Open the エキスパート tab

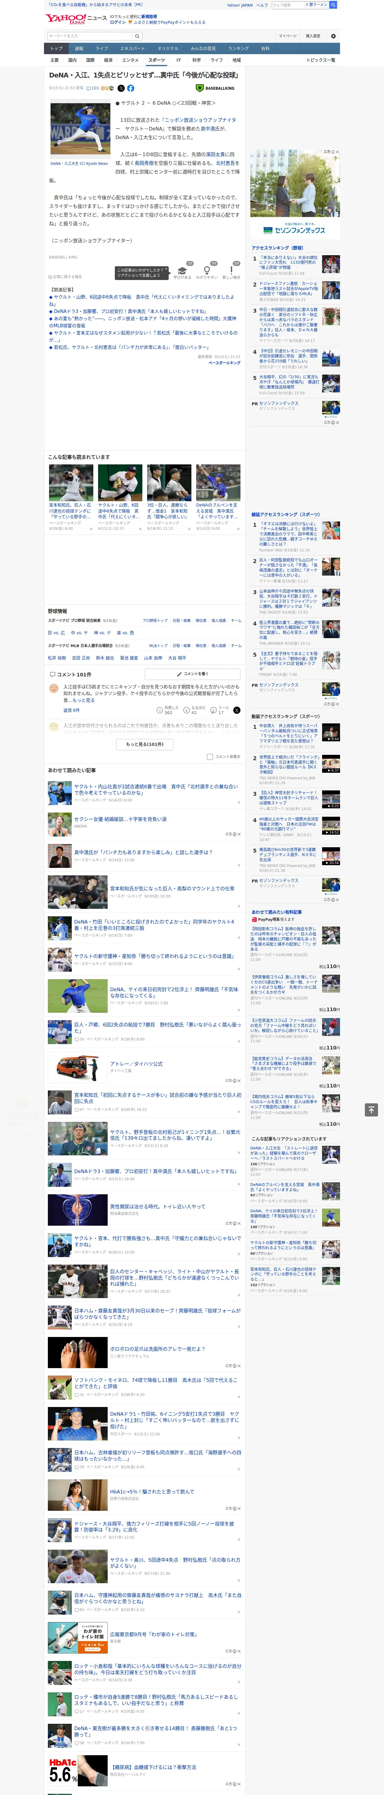coord(132,49)
